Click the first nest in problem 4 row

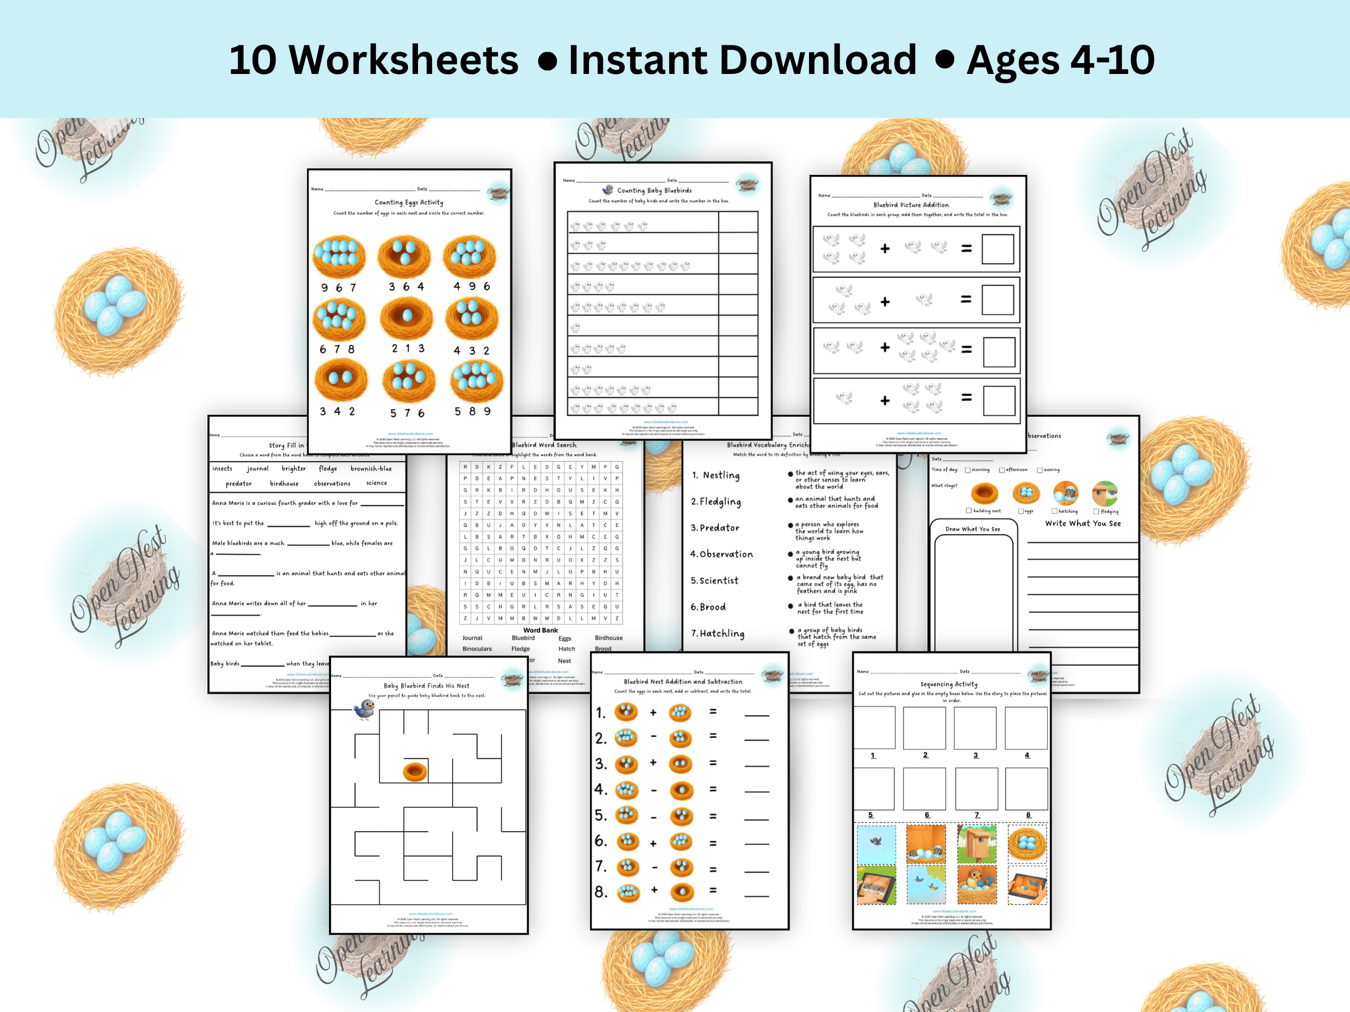click(x=626, y=790)
